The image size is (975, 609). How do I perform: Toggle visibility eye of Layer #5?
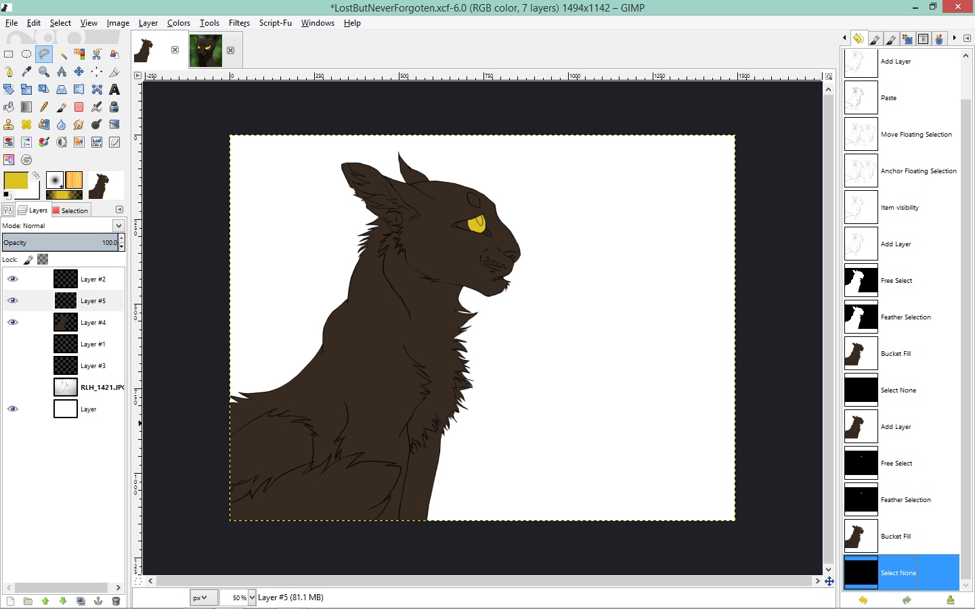(x=12, y=300)
